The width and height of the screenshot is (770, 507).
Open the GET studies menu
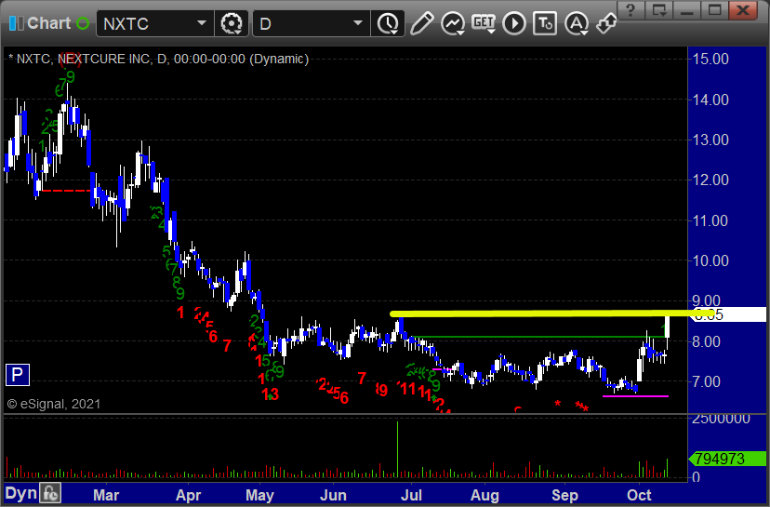coord(484,23)
